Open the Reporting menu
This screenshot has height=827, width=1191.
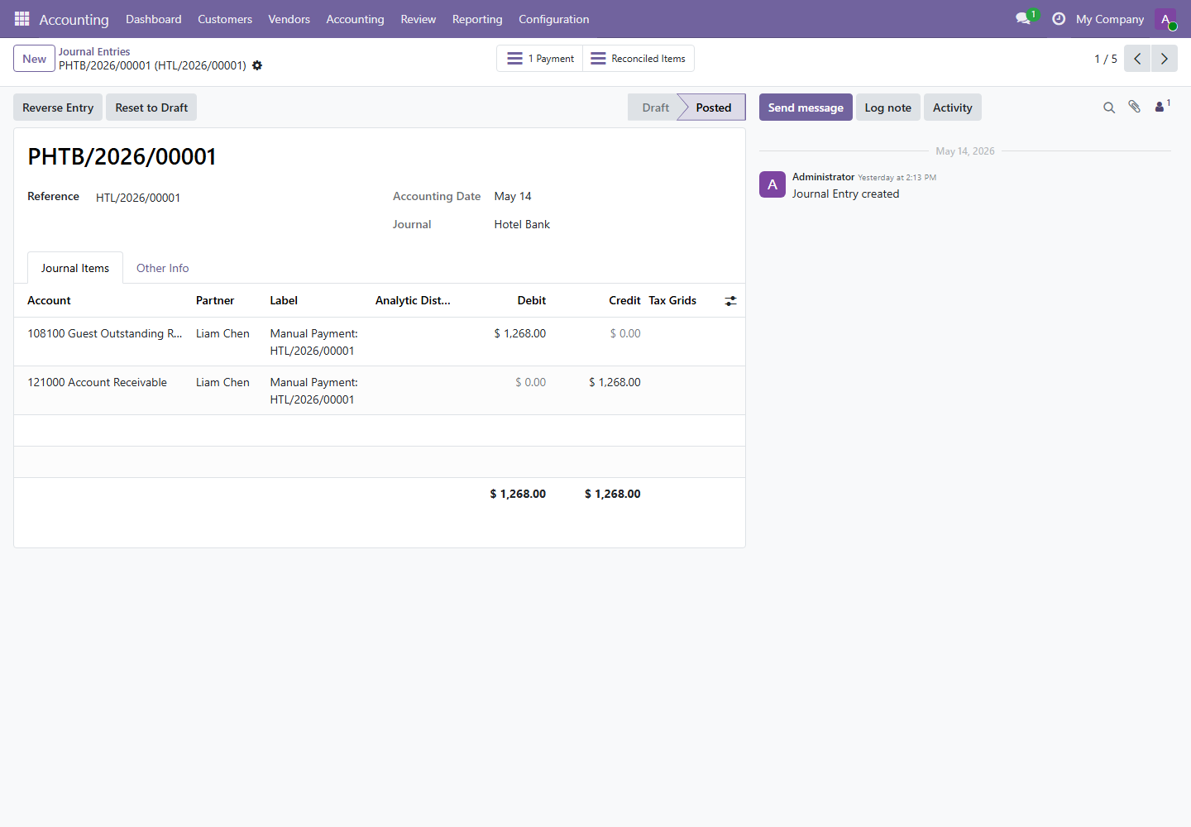[477, 19]
